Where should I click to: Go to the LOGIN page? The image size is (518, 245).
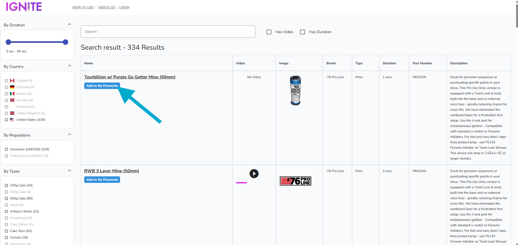(124, 7)
